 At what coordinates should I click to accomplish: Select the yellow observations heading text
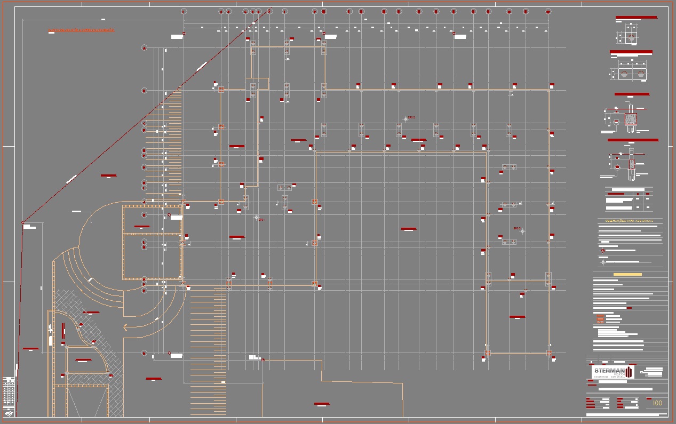point(629,221)
